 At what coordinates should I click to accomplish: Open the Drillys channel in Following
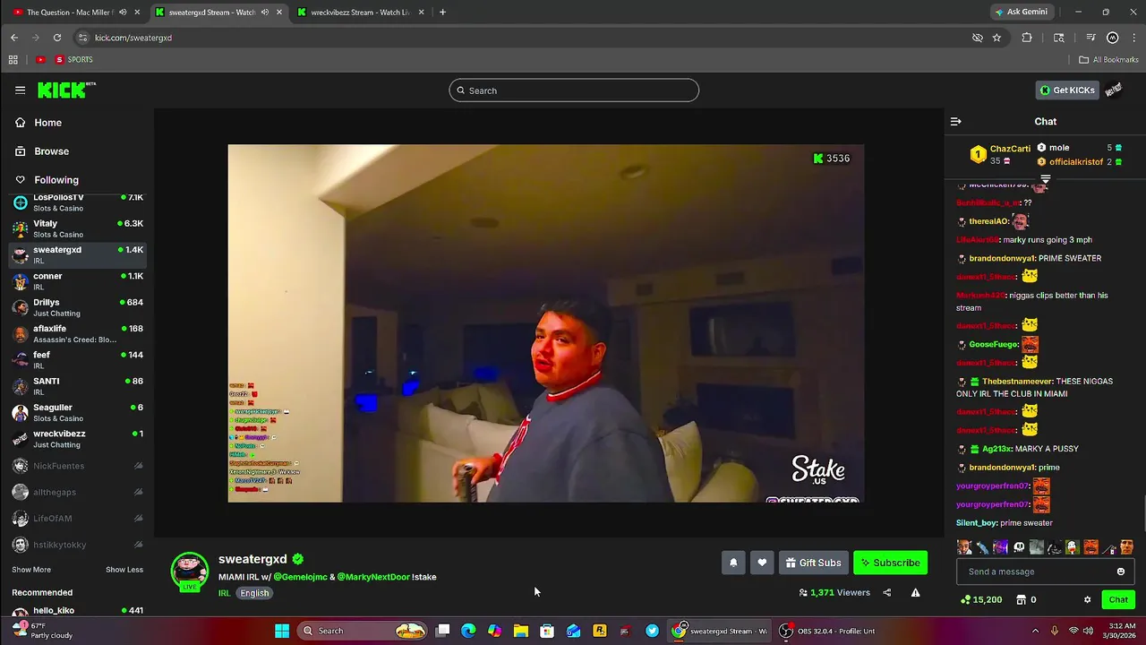click(77, 307)
